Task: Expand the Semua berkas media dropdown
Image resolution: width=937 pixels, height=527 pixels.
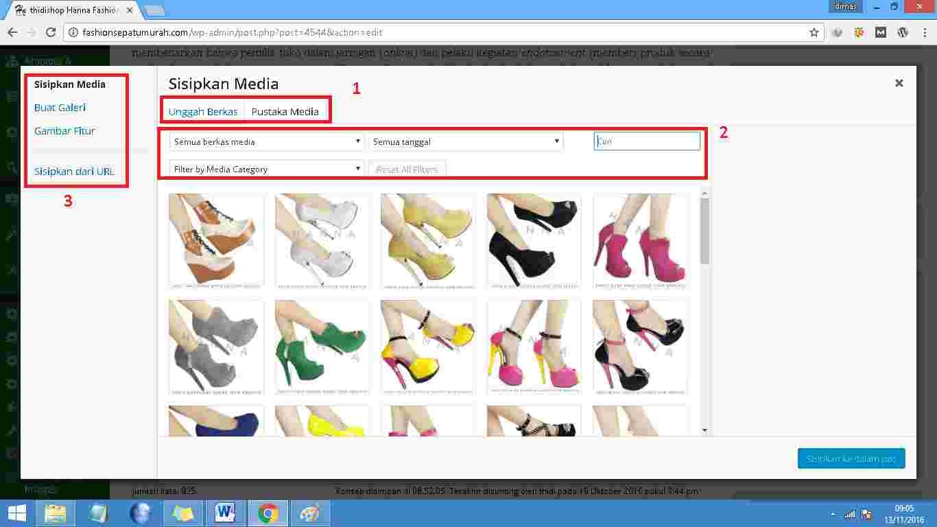Action: (266, 142)
